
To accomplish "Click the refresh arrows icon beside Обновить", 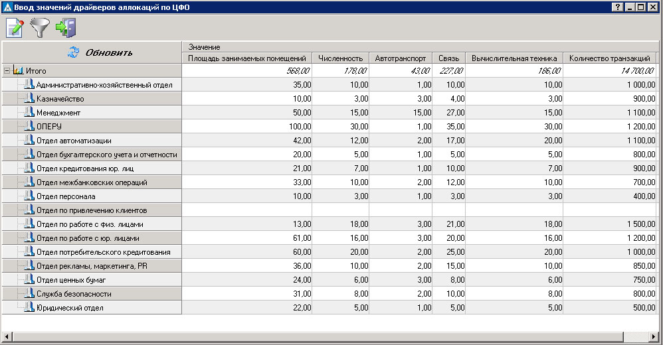I will click(73, 52).
